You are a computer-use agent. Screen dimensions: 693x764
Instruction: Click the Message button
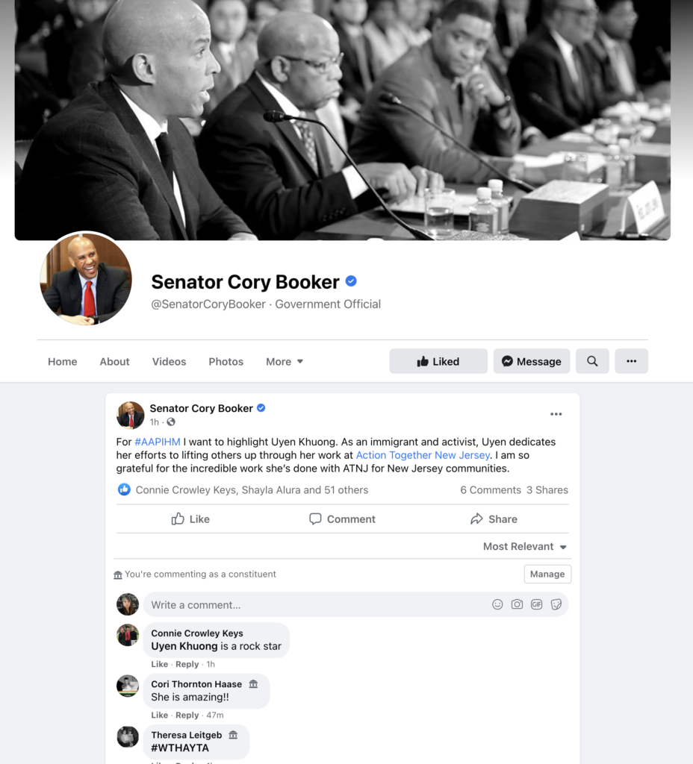pyautogui.click(x=532, y=361)
